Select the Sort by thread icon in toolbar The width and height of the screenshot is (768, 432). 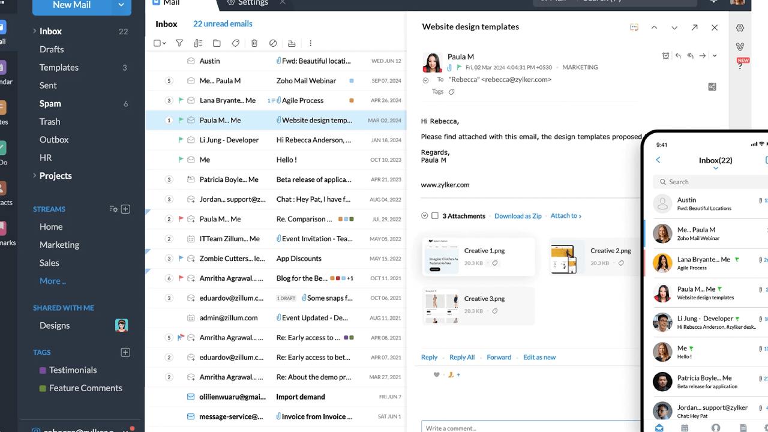198,43
